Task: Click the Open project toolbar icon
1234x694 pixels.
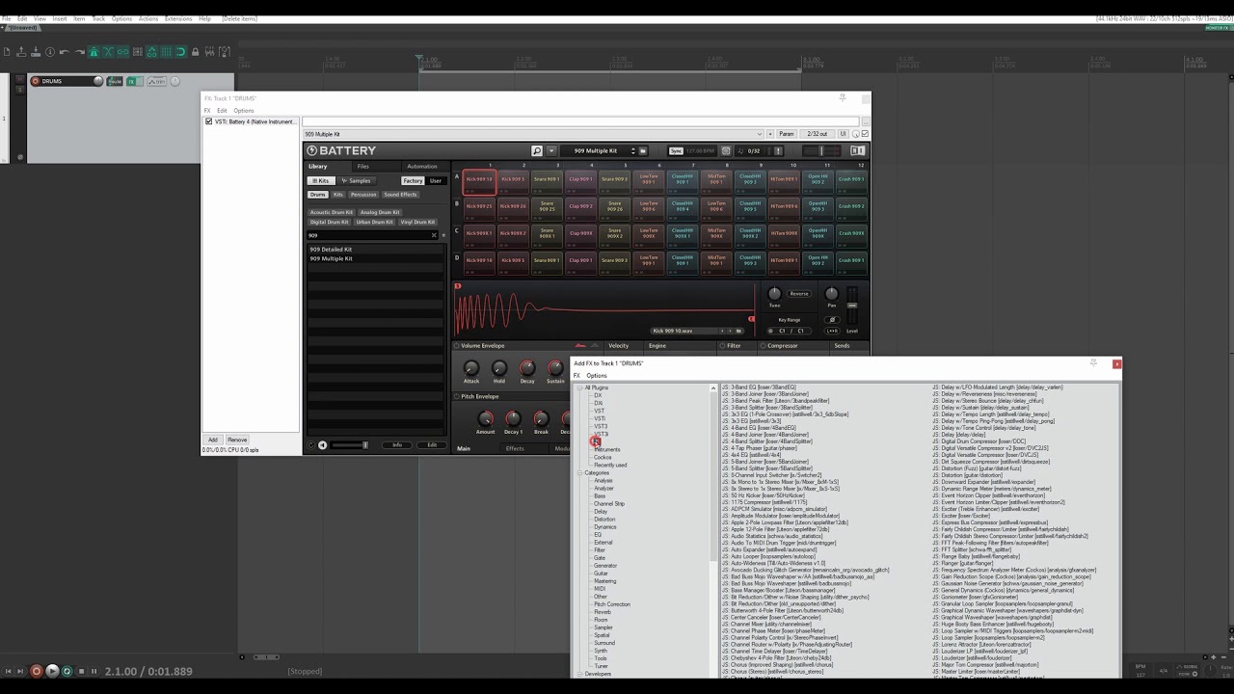Action: click(x=22, y=52)
